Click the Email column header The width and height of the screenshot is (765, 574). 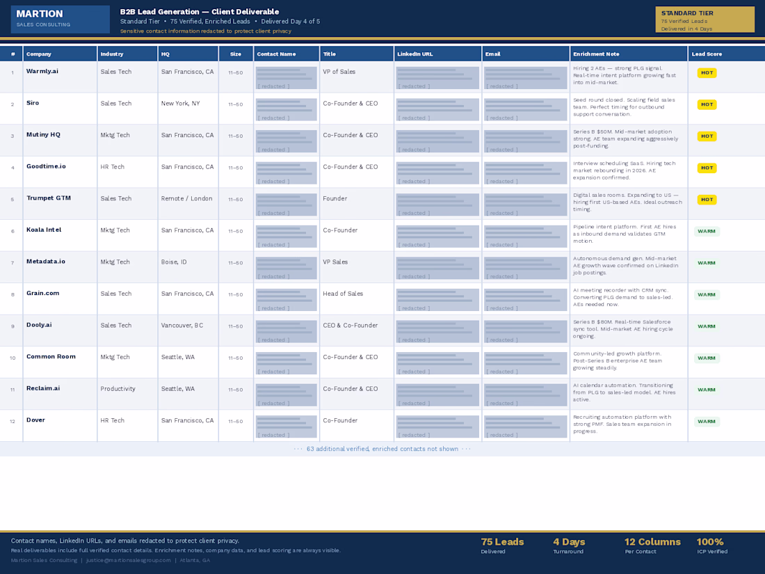[x=526, y=54]
